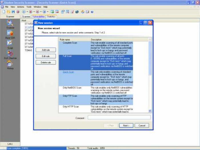The image size is (200, 150).
Task: Click the red delete host toolbar icon
Action: click(x=57, y=12)
